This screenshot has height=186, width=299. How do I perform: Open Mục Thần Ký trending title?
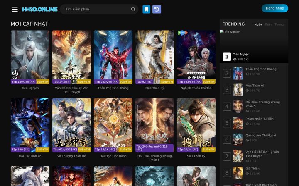(255, 86)
